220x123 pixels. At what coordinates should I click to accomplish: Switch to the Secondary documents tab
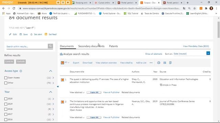coord(91,46)
